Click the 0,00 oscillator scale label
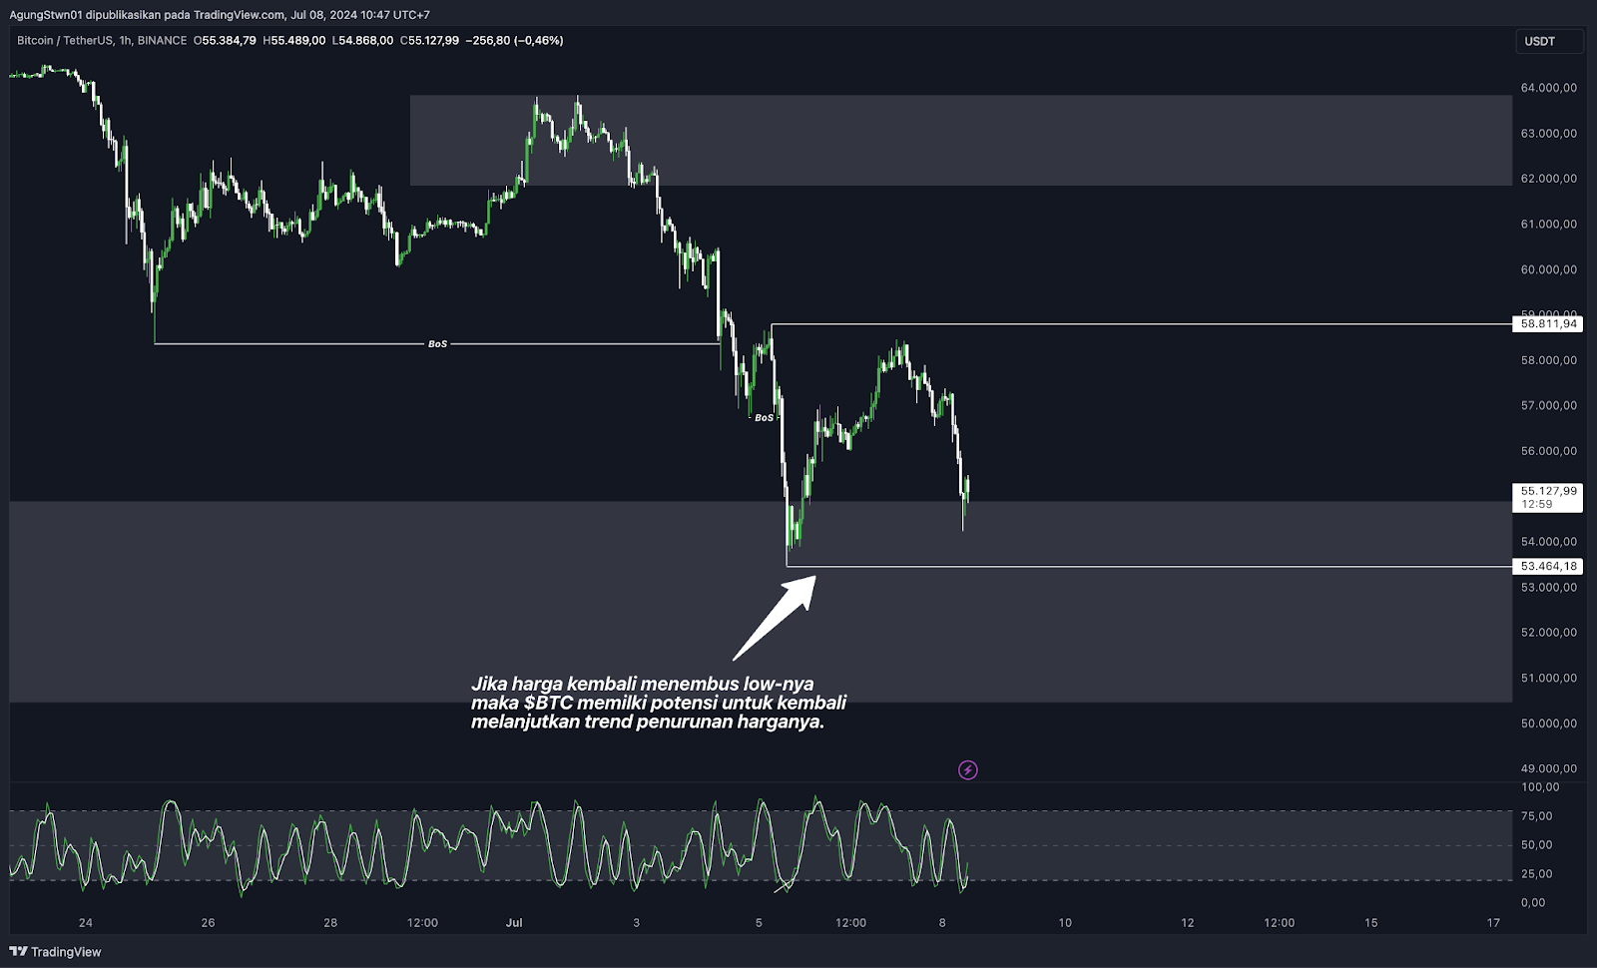Image resolution: width=1597 pixels, height=968 pixels. tap(1533, 903)
